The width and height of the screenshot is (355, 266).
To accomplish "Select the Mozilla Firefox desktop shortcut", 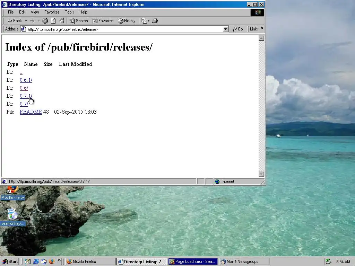I will [13, 193].
